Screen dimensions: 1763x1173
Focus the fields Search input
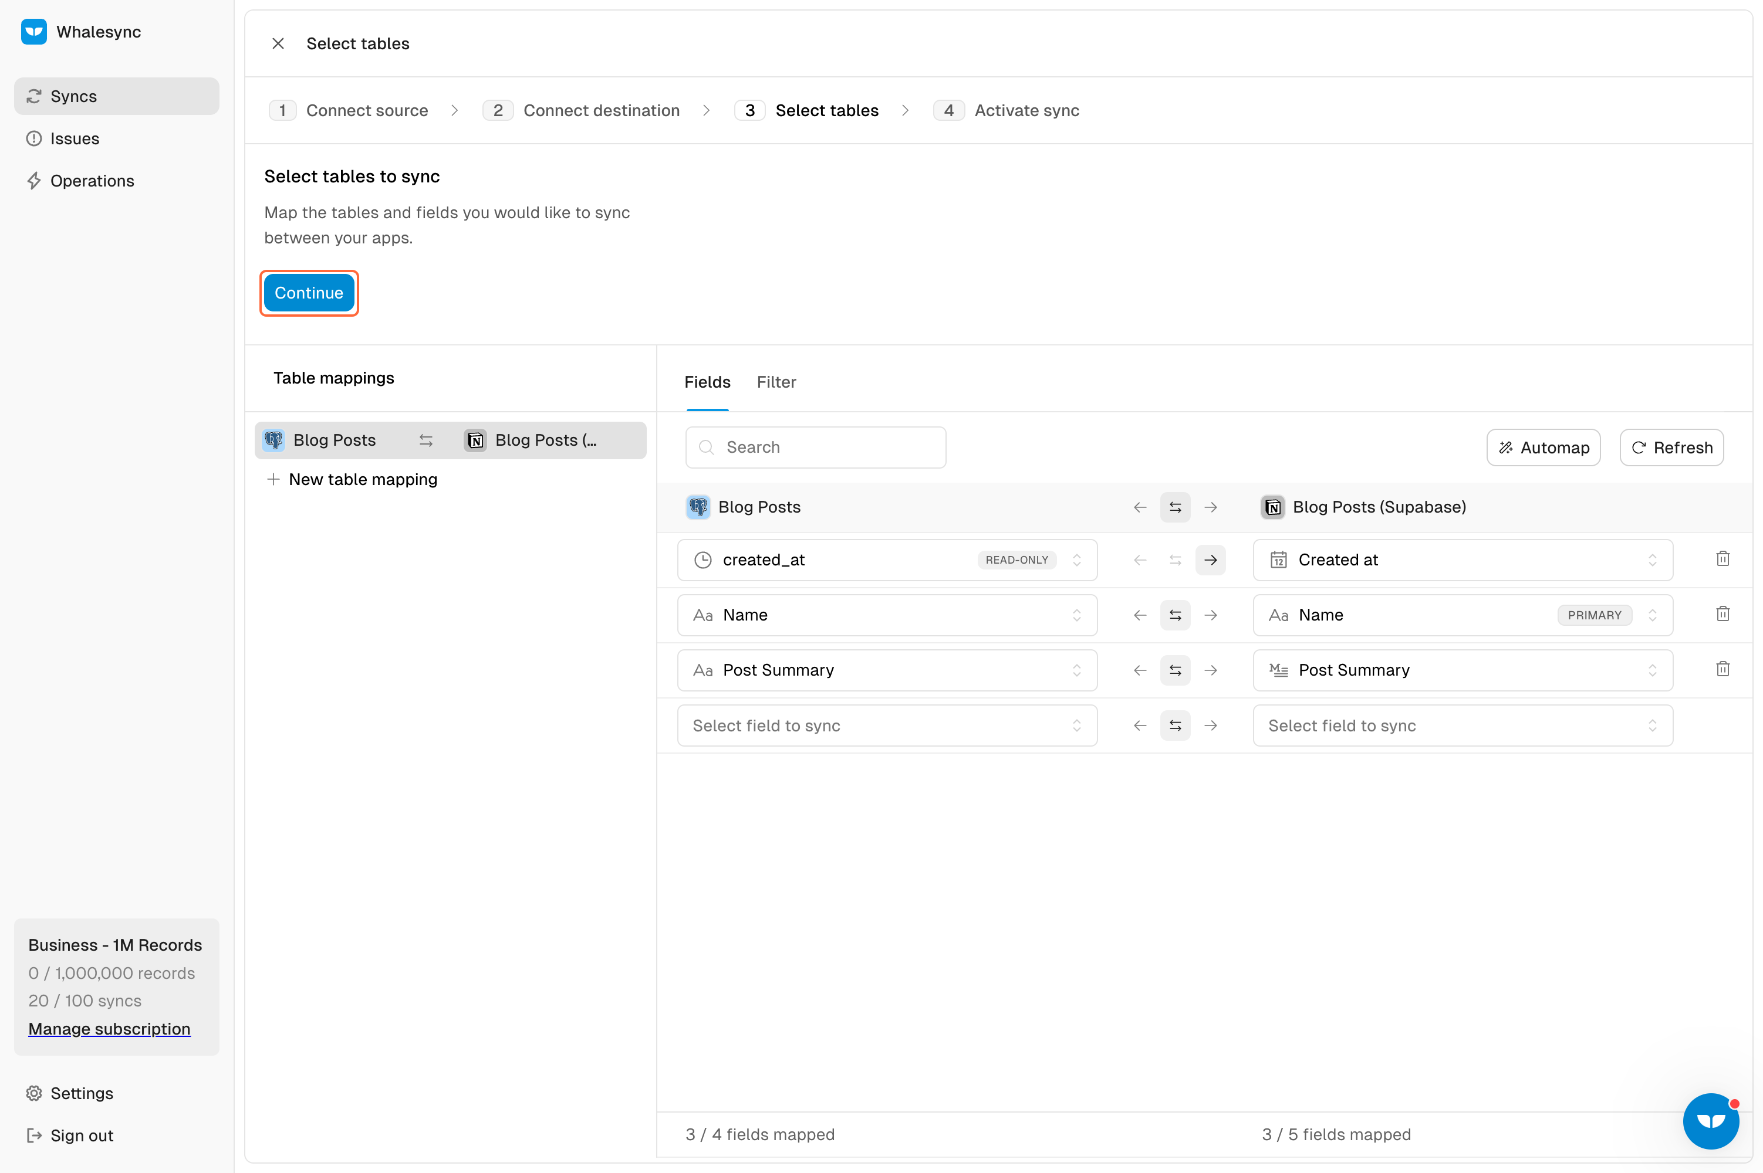pyautogui.click(x=816, y=447)
